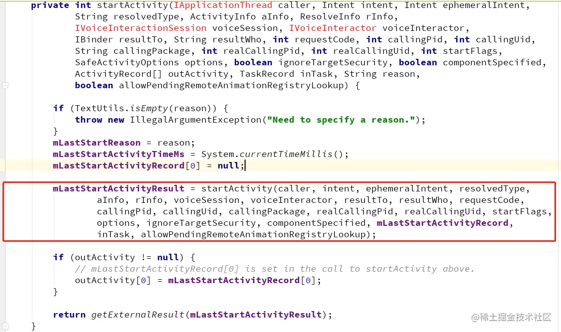Click the throw keyword
The height and width of the screenshot is (332, 561).
point(88,120)
